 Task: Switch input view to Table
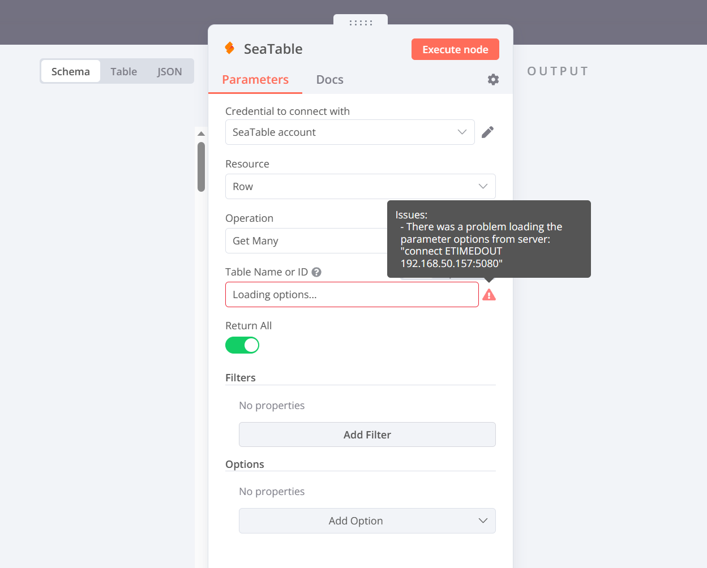(x=123, y=72)
